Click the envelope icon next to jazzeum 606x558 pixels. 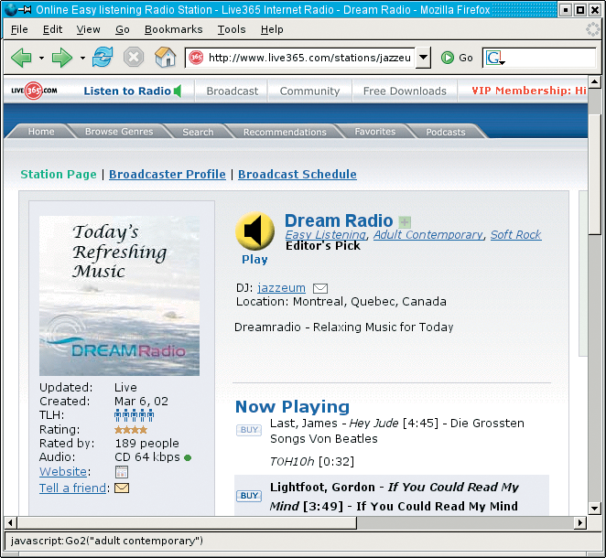[x=320, y=288]
